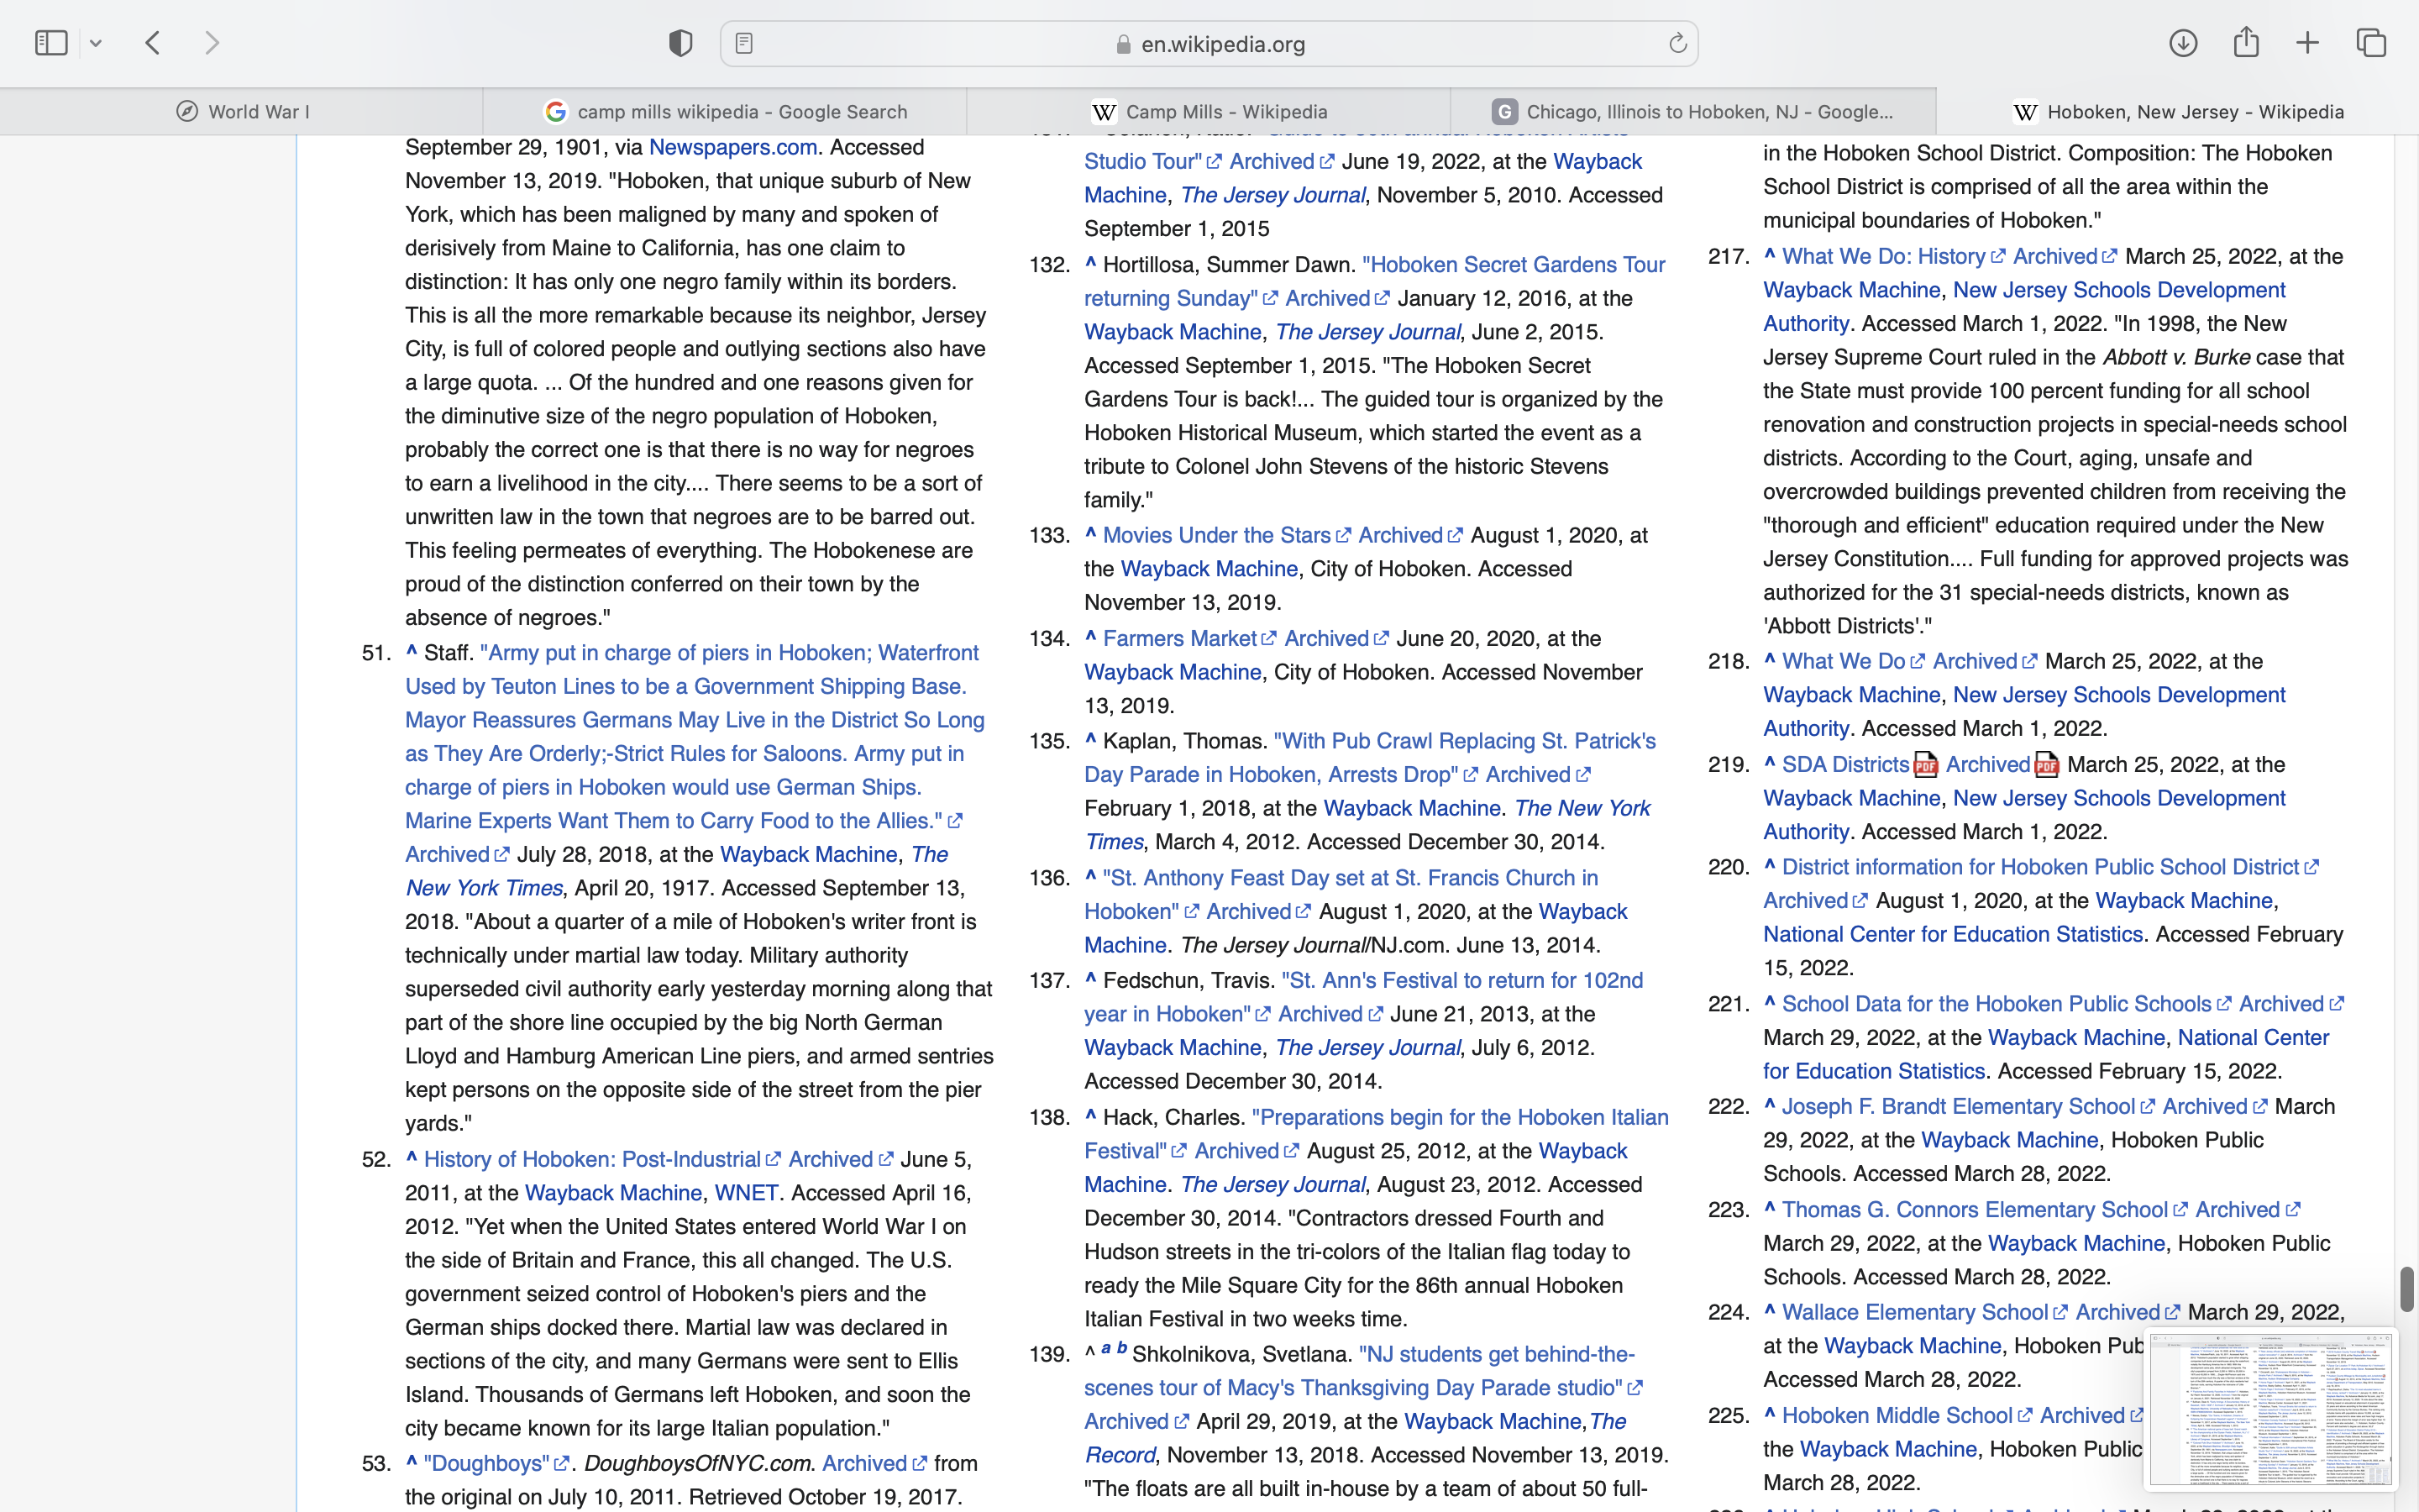This screenshot has height=1512, width=2419.
Task: Click the page screenshot thumbnail preview
Action: [2270, 1409]
